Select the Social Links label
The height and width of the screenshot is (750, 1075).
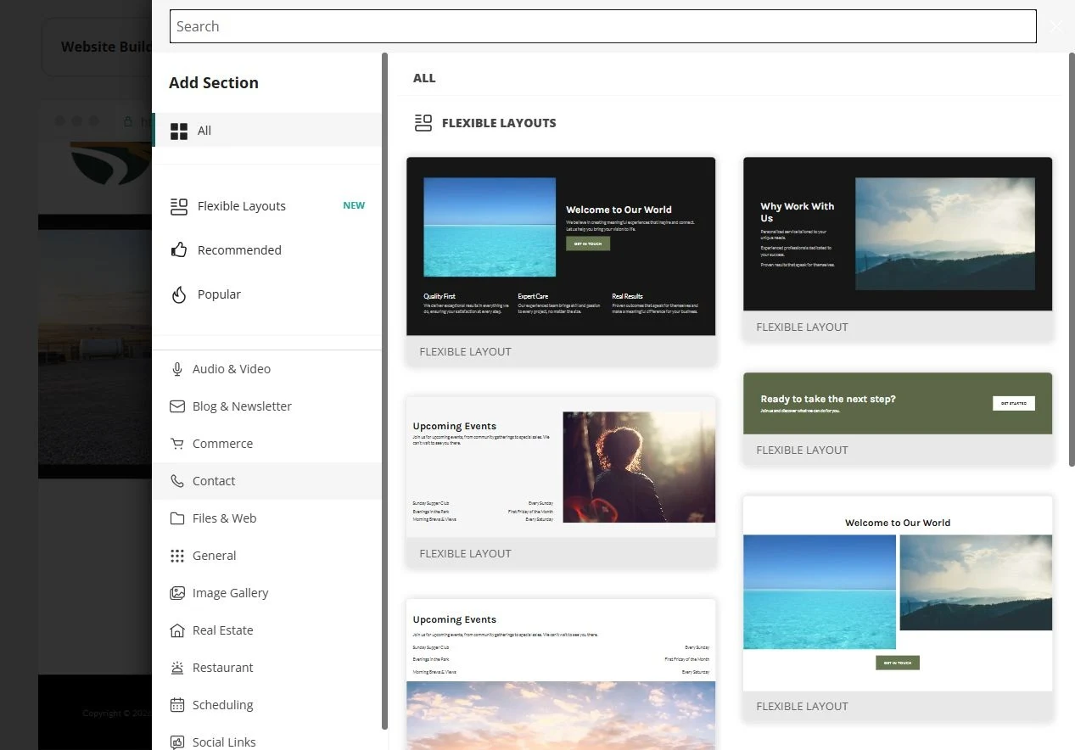[224, 742]
